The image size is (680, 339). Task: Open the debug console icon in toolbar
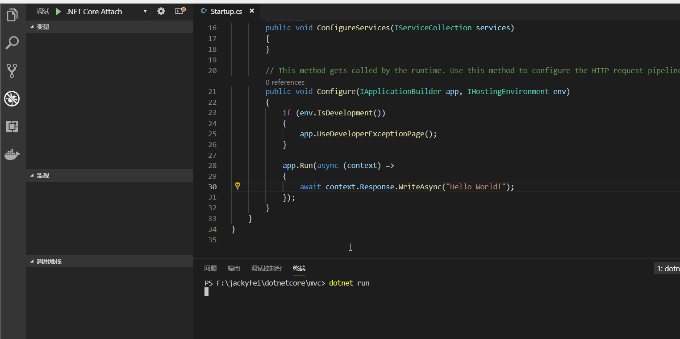tap(179, 12)
